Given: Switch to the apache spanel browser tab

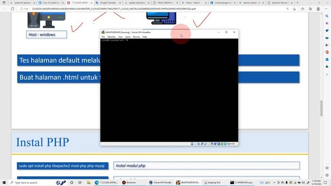Looking at the screenshot, I should point(251,3).
